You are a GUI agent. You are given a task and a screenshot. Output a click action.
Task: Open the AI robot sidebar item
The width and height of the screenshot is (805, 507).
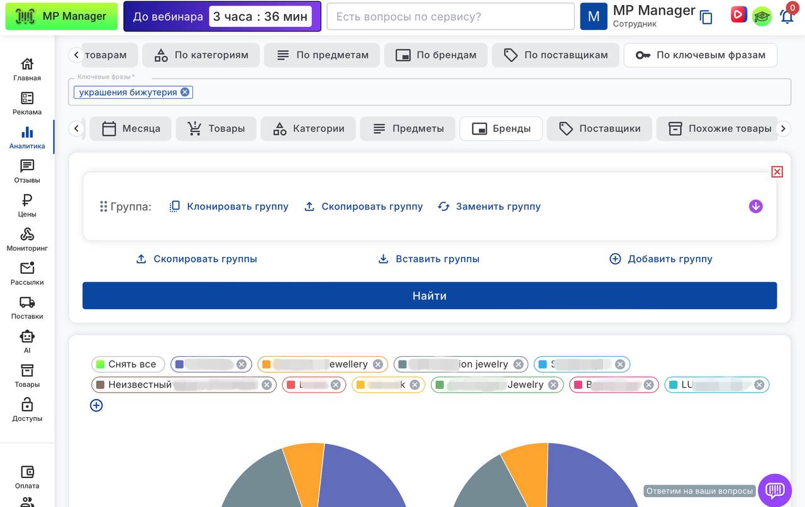[x=27, y=342]
